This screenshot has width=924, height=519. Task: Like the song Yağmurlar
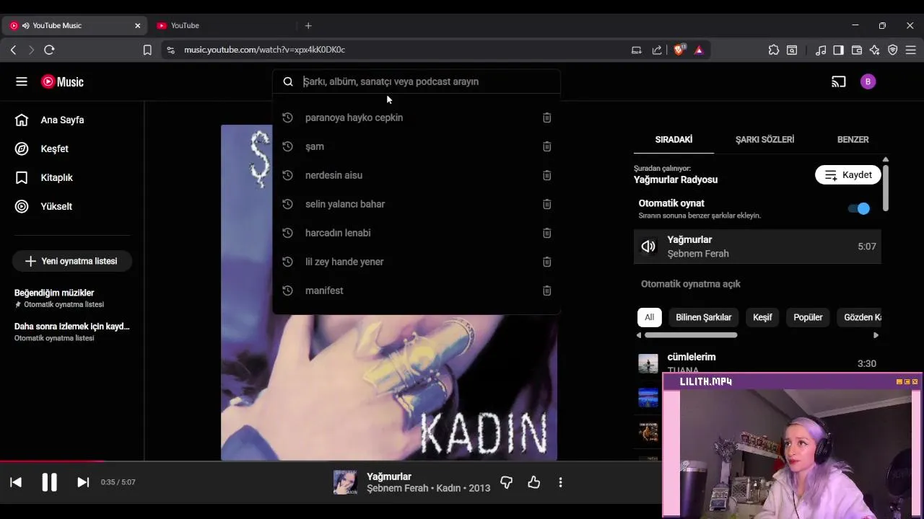pyautogui.click(x=533, y=482)
